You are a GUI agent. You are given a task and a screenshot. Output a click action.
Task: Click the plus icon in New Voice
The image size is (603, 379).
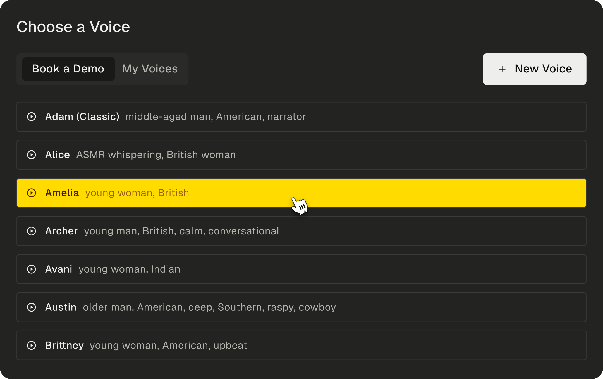point(502,69)
